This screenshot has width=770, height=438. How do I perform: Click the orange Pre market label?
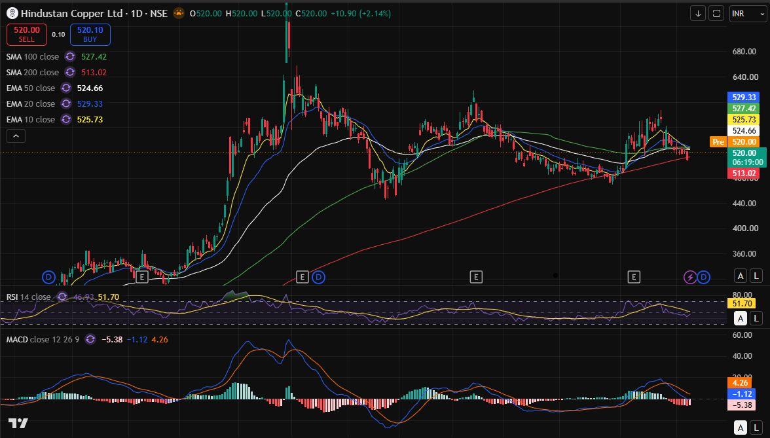pyautogui.click(x=718, y=141)
